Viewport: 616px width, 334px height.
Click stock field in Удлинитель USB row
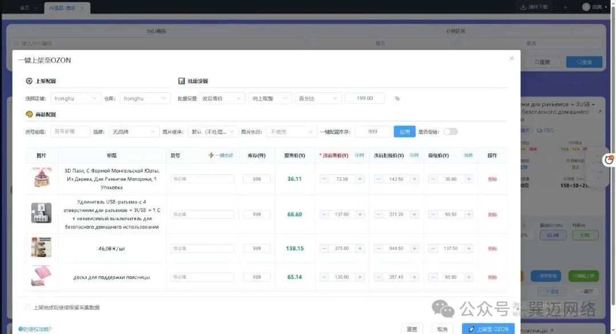[257, 214]
